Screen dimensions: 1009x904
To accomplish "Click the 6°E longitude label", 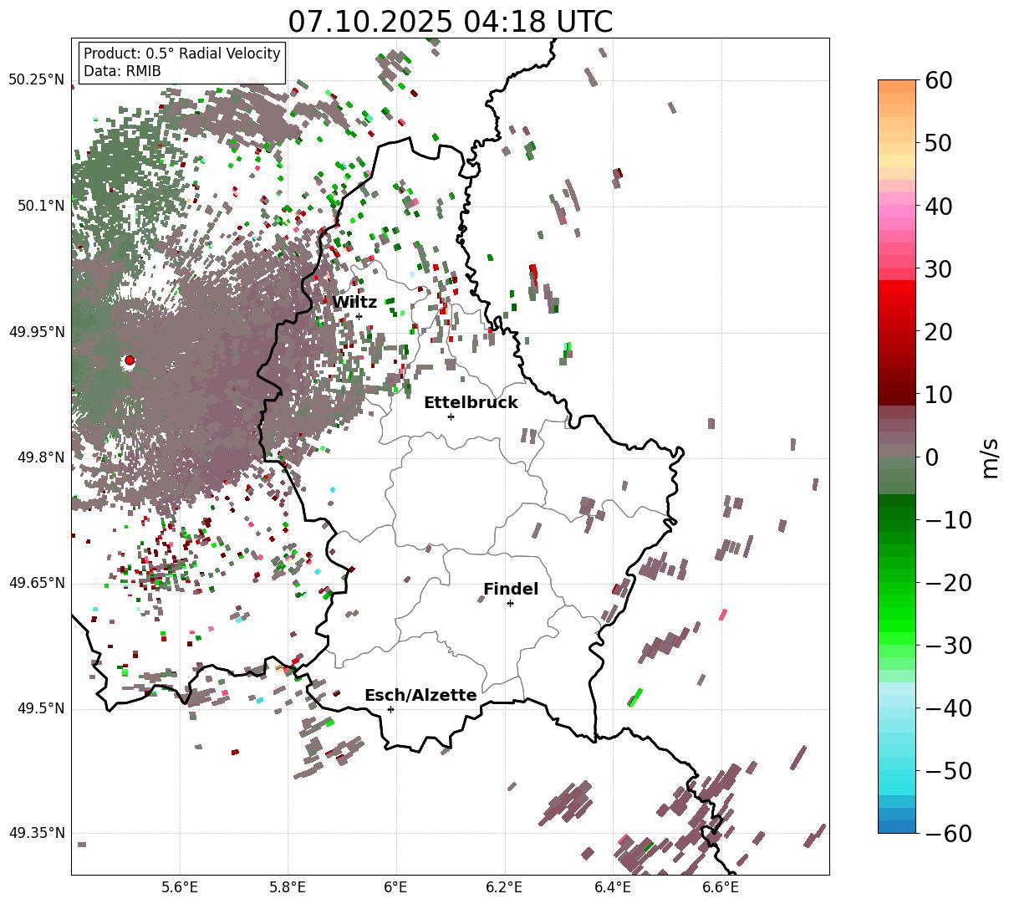I will (396, 887).
